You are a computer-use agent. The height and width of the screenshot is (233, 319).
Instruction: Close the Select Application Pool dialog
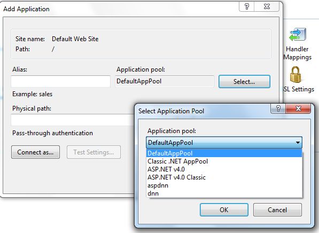tap(298, 108)
